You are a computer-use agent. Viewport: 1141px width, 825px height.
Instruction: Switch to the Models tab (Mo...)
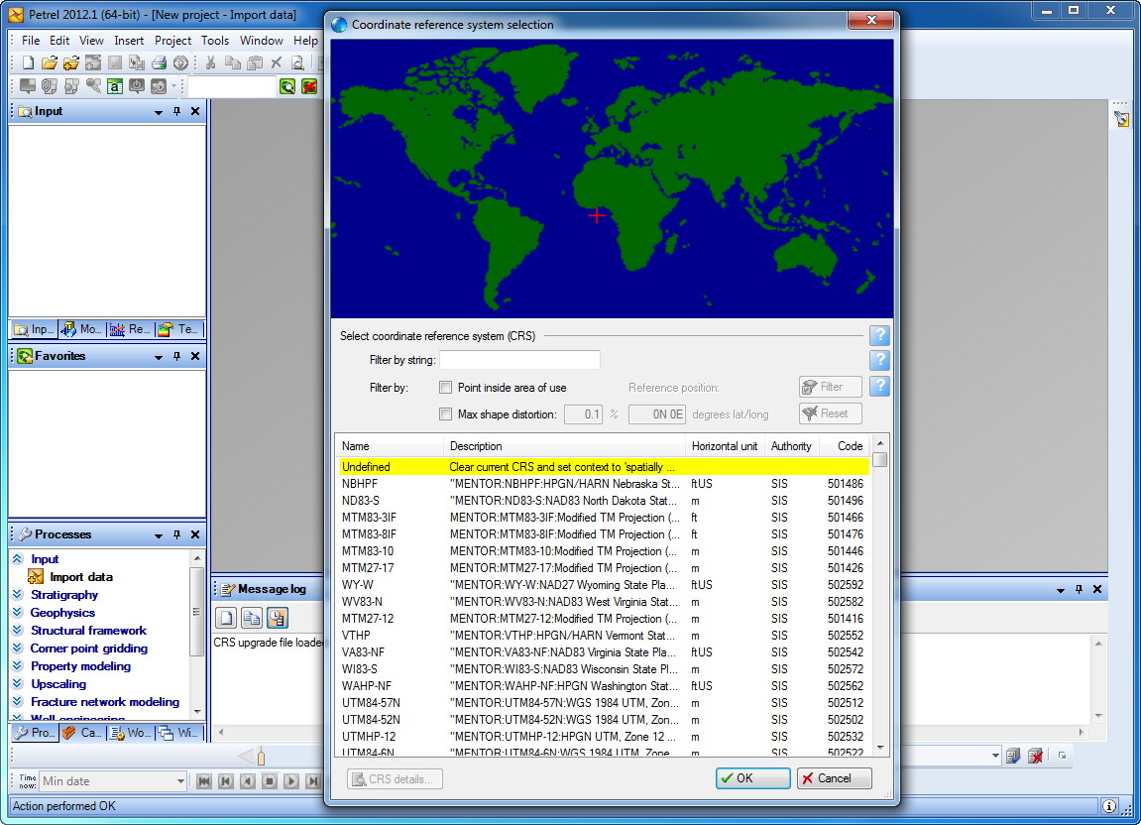click(x=82, y=329)
